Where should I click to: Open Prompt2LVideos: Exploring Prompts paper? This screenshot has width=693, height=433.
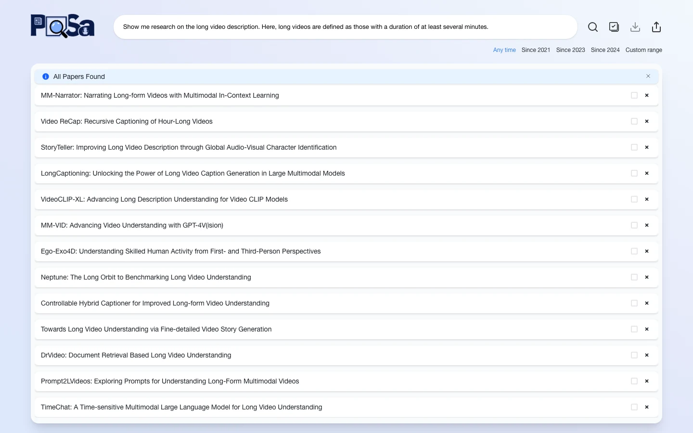[170, 381]
